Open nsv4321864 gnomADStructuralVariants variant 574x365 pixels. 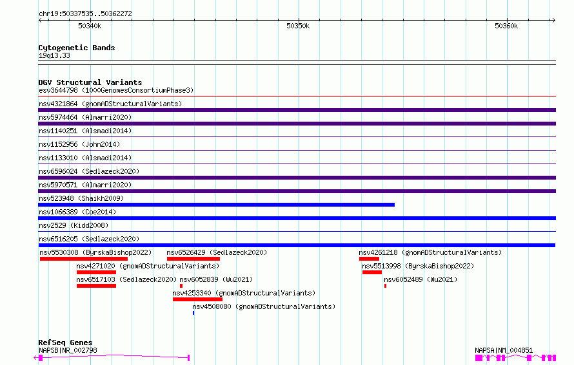point(110,104)
